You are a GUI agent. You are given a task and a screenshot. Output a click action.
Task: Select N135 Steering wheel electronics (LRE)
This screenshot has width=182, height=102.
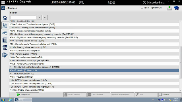click(x=94, y=47)
